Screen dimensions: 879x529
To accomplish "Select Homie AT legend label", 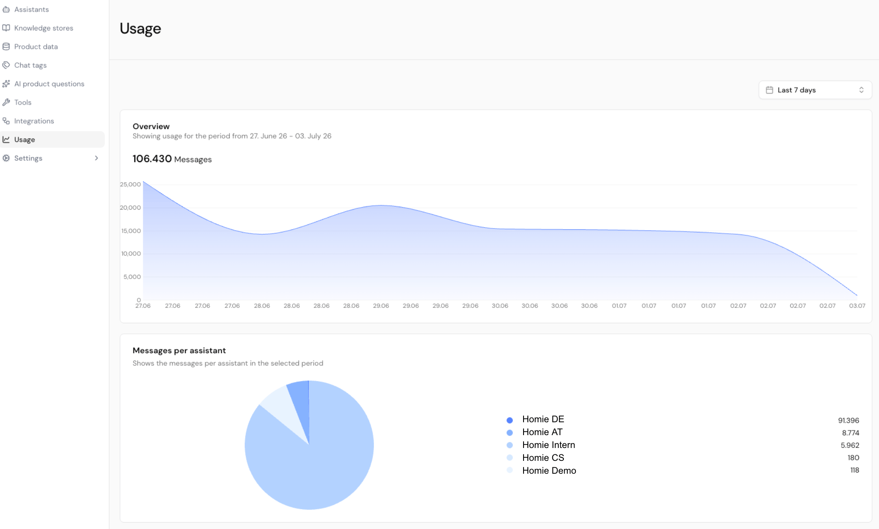I will tap(542, 432).
